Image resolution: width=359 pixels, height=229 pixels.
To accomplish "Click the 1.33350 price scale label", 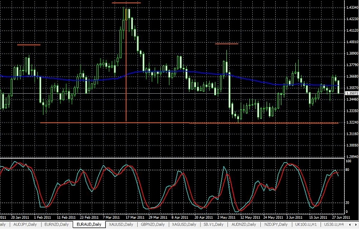I will pyautogui.click(x=352, y=110).
